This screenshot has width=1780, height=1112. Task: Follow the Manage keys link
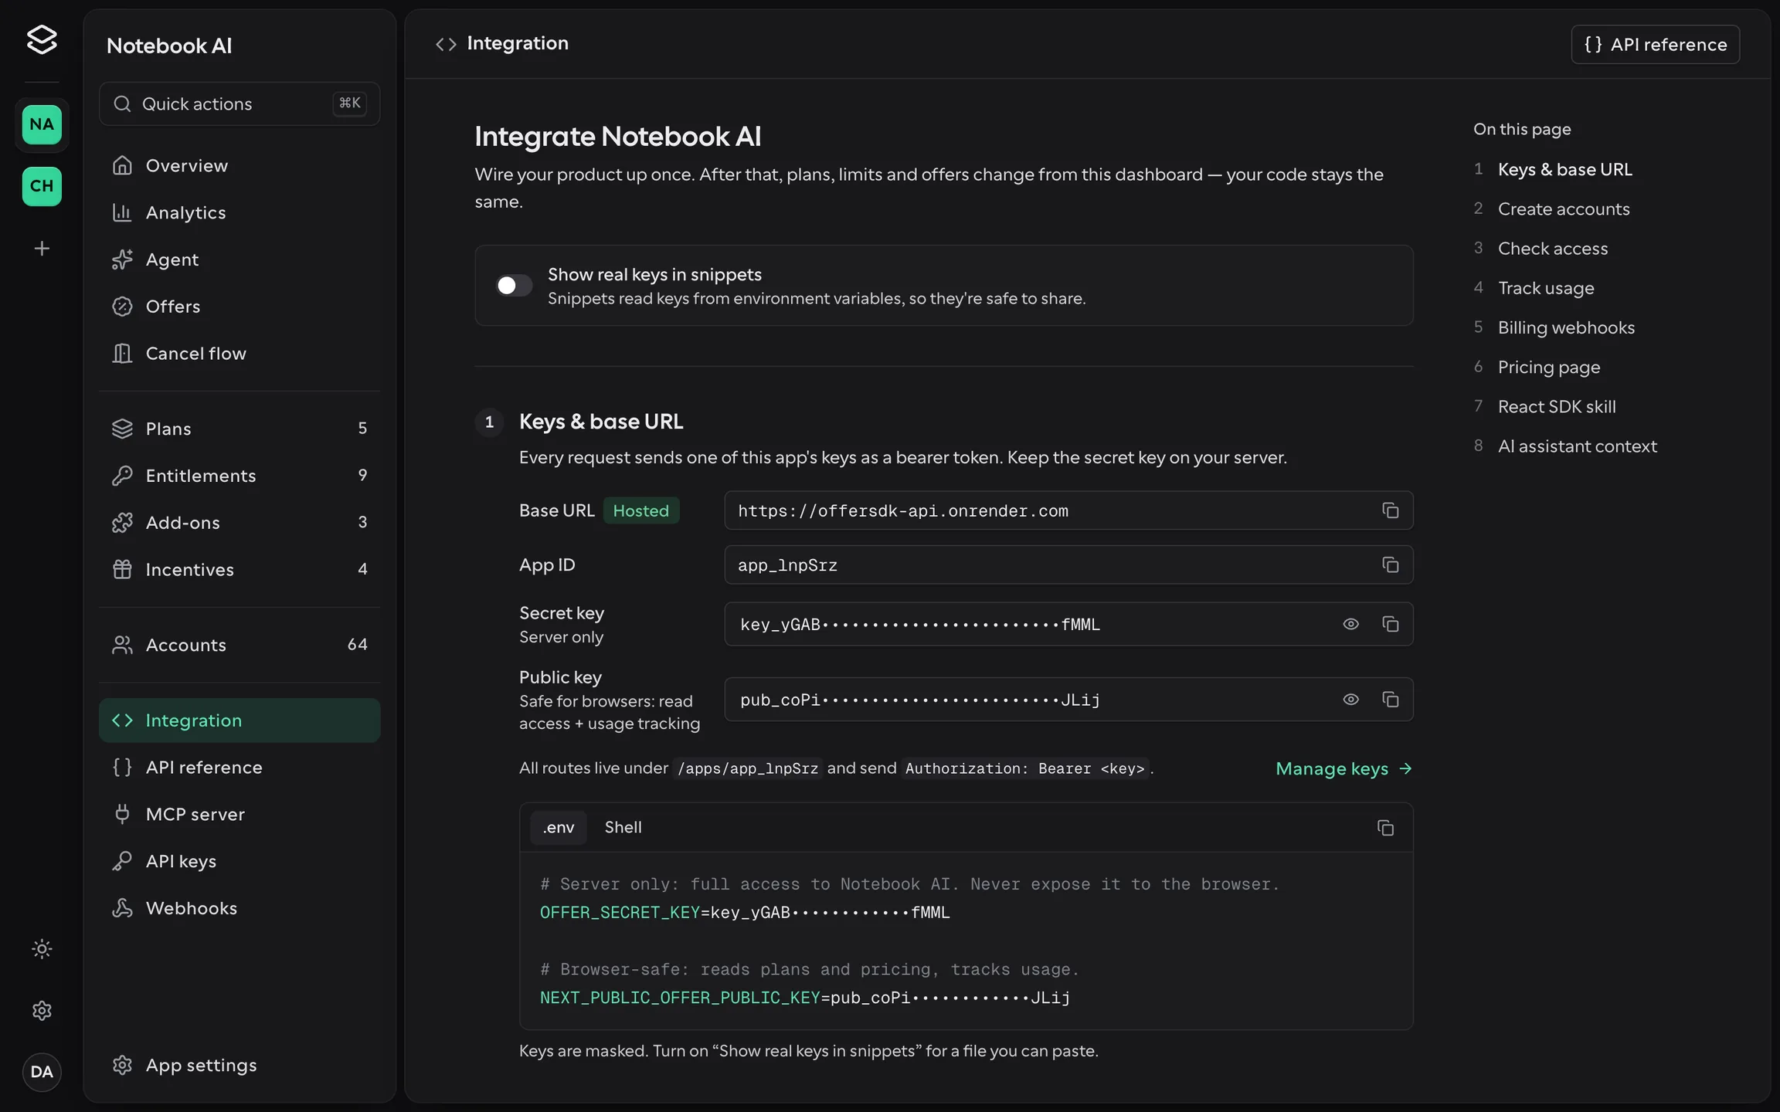[1343, 769]
